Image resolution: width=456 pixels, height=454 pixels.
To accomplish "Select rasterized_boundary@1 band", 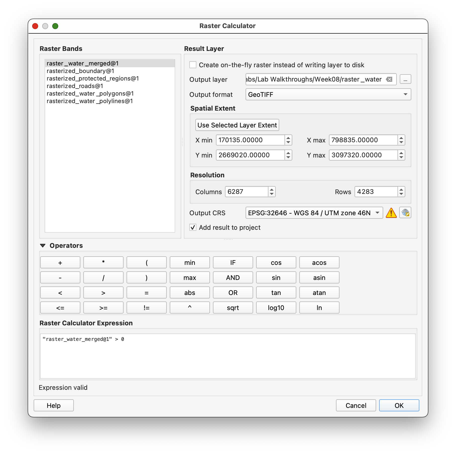I will tap(110, 71).
